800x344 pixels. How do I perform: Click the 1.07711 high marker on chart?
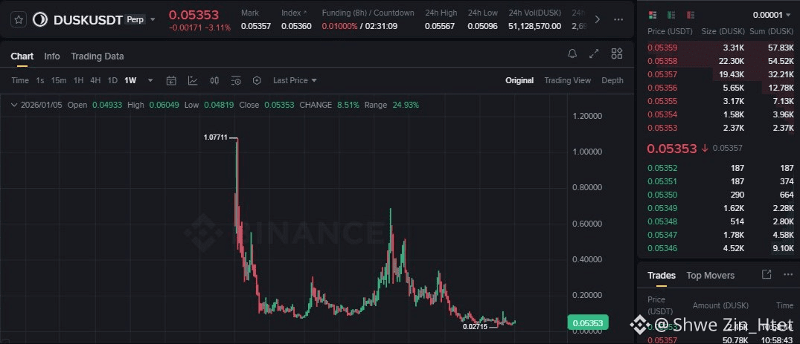[215, 137]
